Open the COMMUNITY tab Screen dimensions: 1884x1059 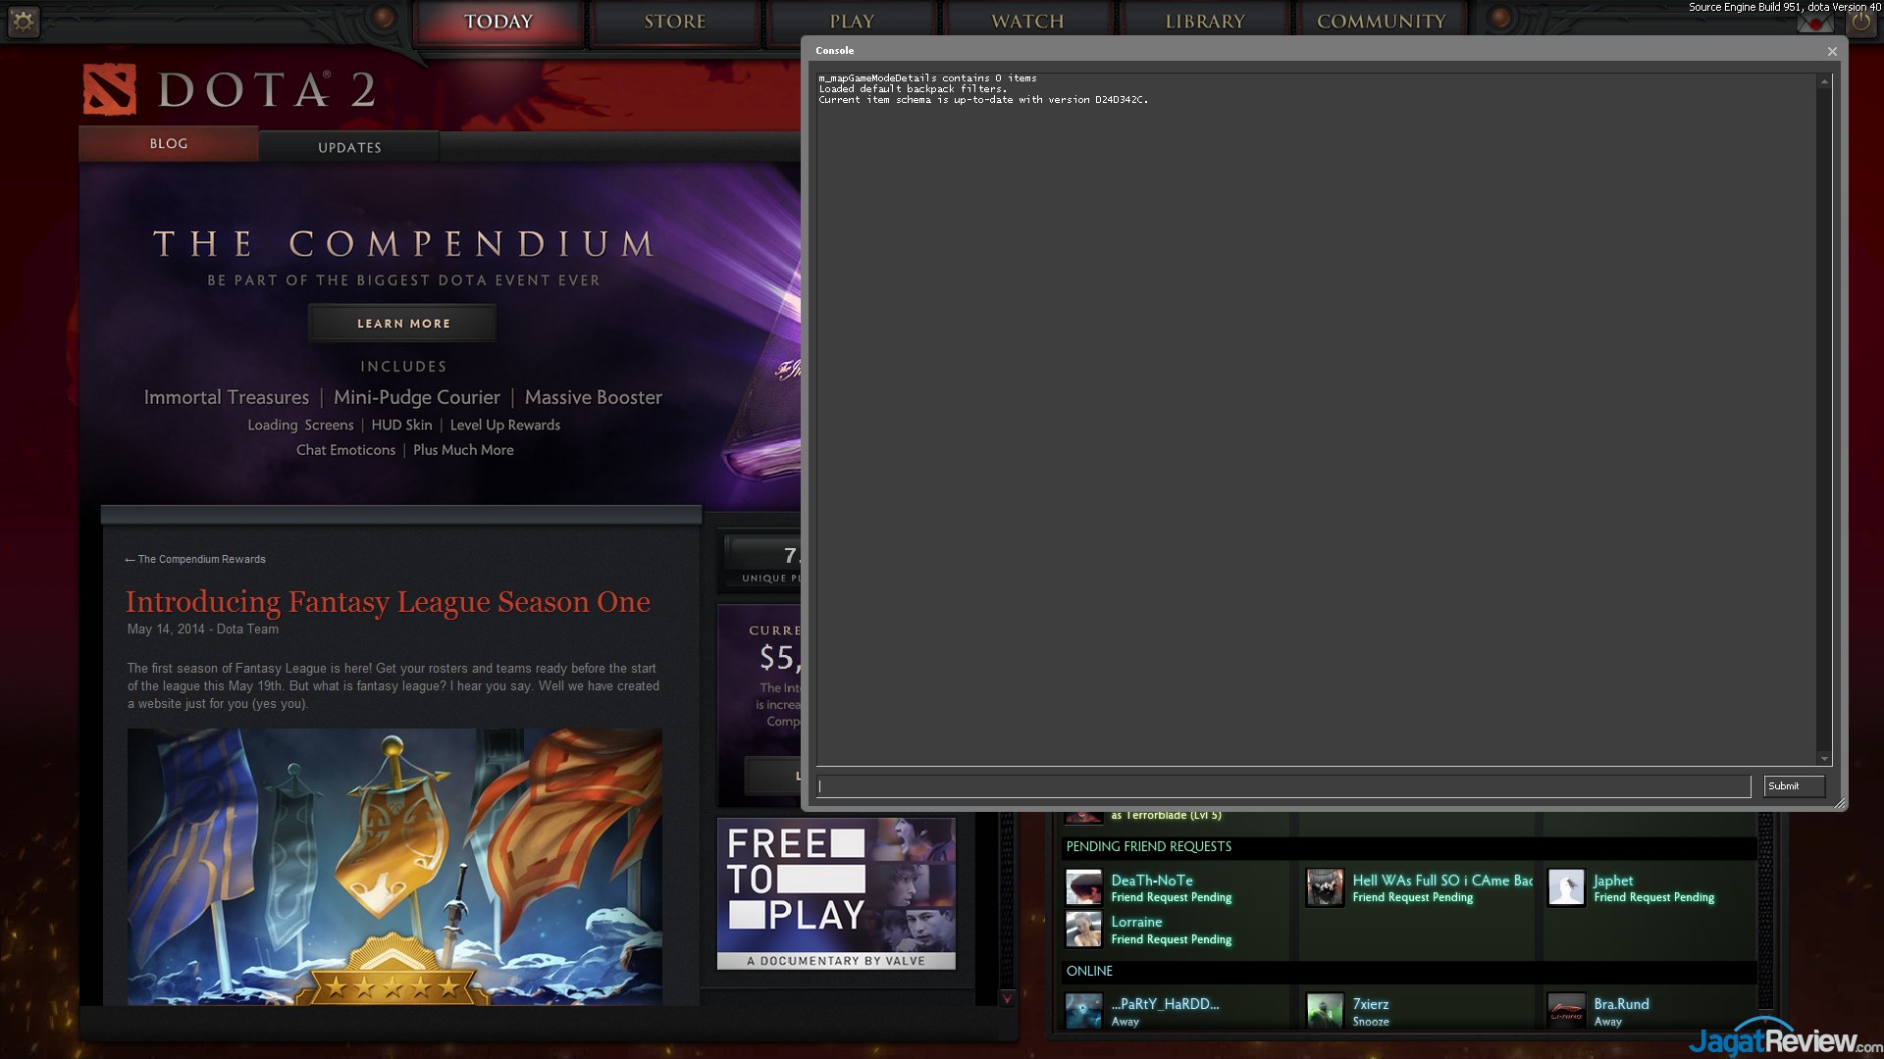(x=1382, y=22)
